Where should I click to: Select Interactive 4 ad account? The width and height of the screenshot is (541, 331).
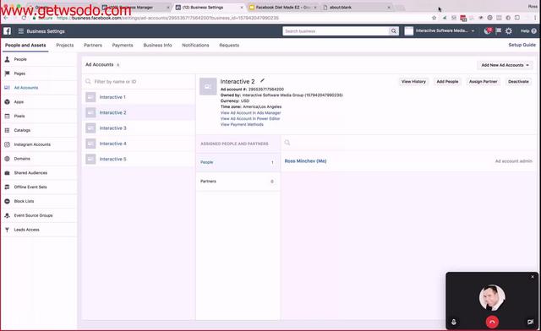139,144
